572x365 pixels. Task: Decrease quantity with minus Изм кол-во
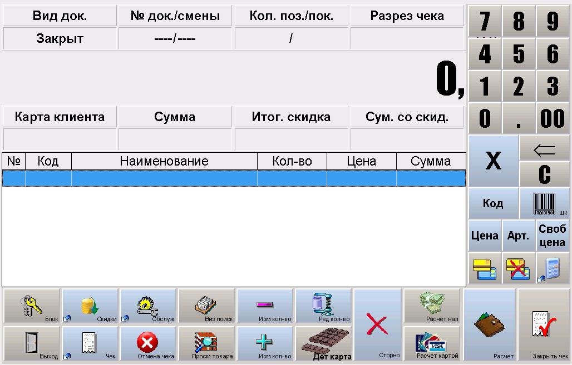pyautogui.click(x=265, y=306)
